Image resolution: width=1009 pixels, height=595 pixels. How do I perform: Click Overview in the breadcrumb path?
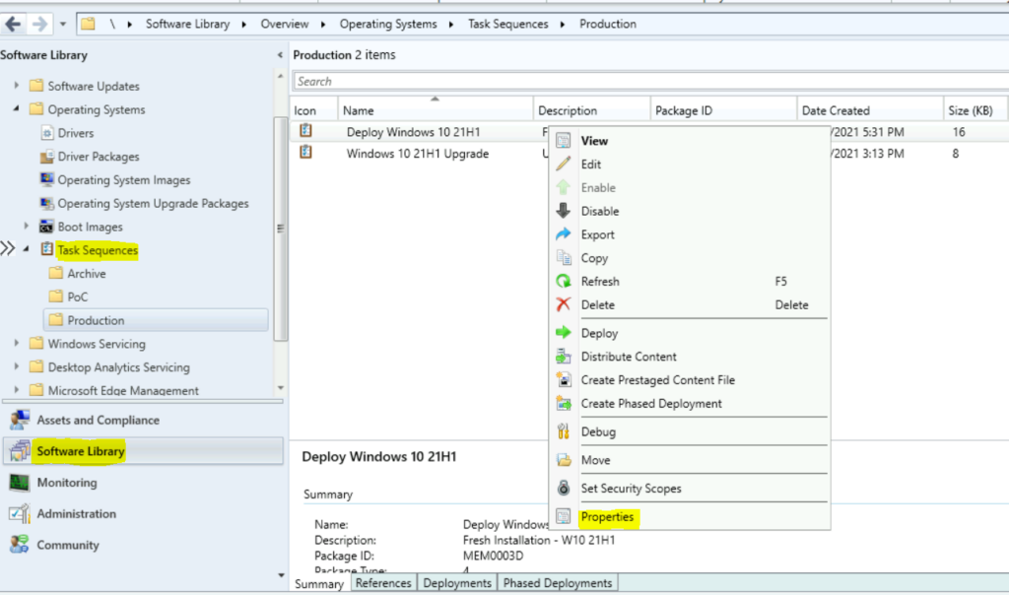tap(285, 24)
